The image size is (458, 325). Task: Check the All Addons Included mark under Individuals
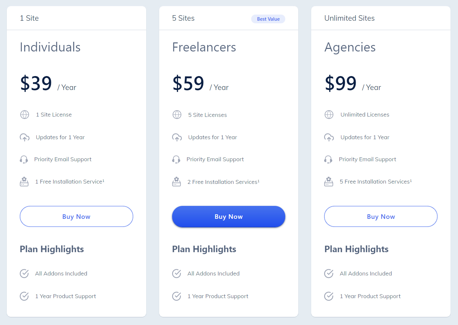[x=24, y=274]
